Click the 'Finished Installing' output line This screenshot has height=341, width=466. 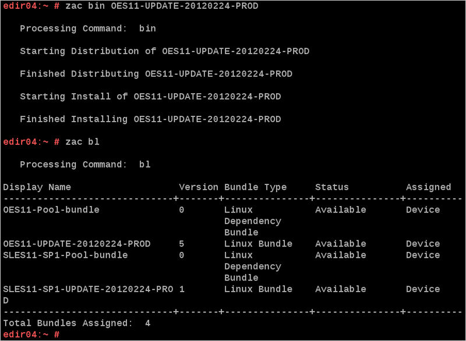[x=150, y=119]
